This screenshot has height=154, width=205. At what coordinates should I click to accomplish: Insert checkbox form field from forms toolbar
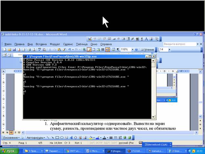104,39
